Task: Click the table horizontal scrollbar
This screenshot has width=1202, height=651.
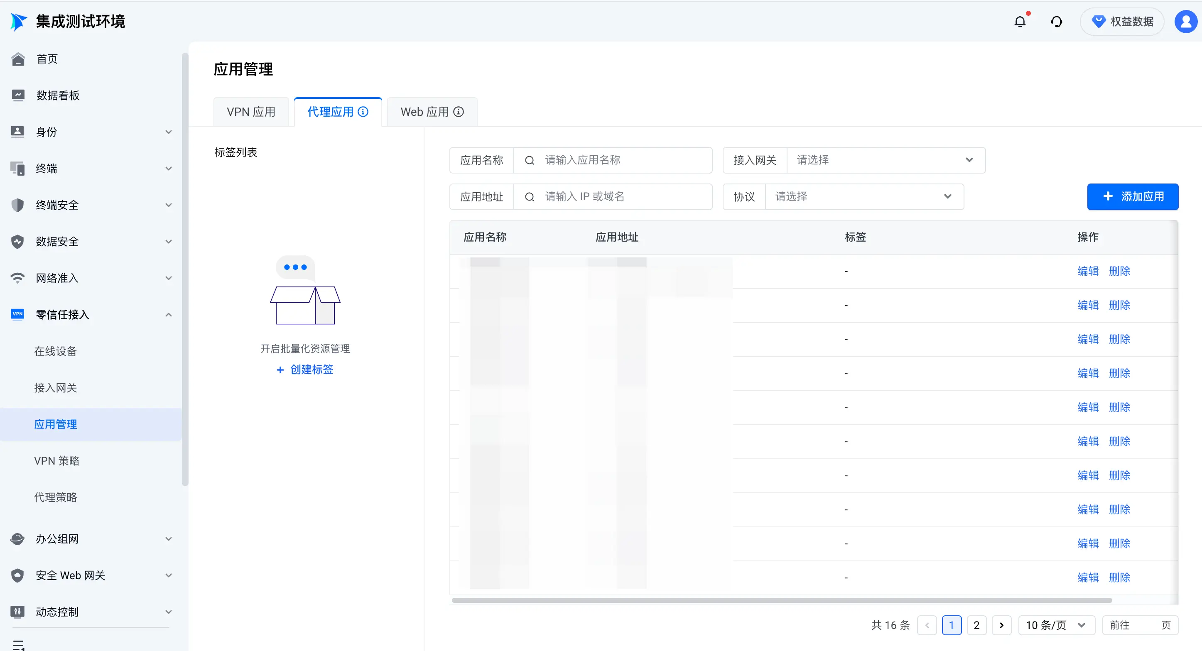Action: (x=782, y=600)
